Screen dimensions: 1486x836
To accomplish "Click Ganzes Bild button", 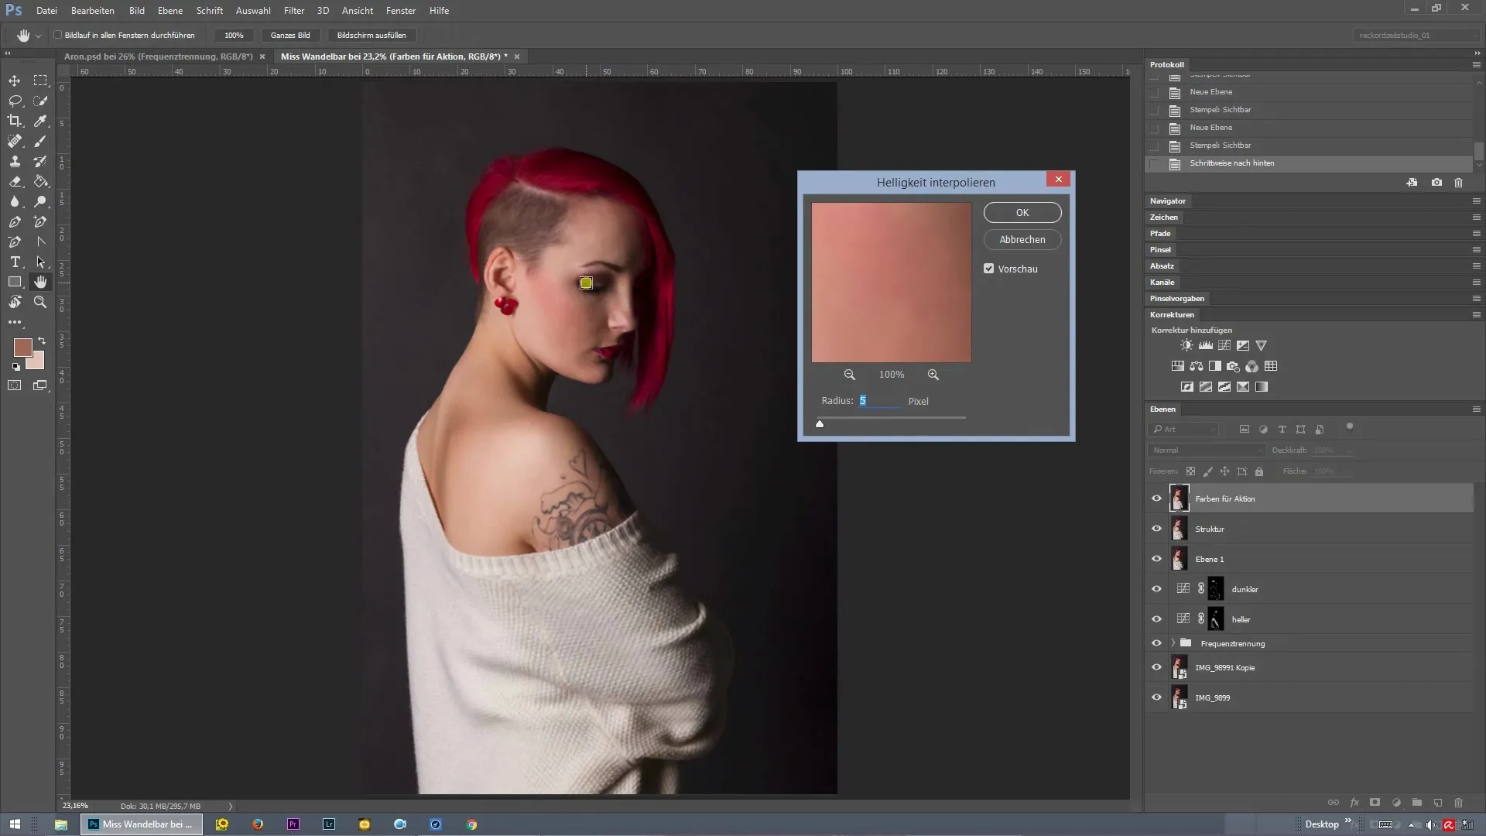I will 290,36.
